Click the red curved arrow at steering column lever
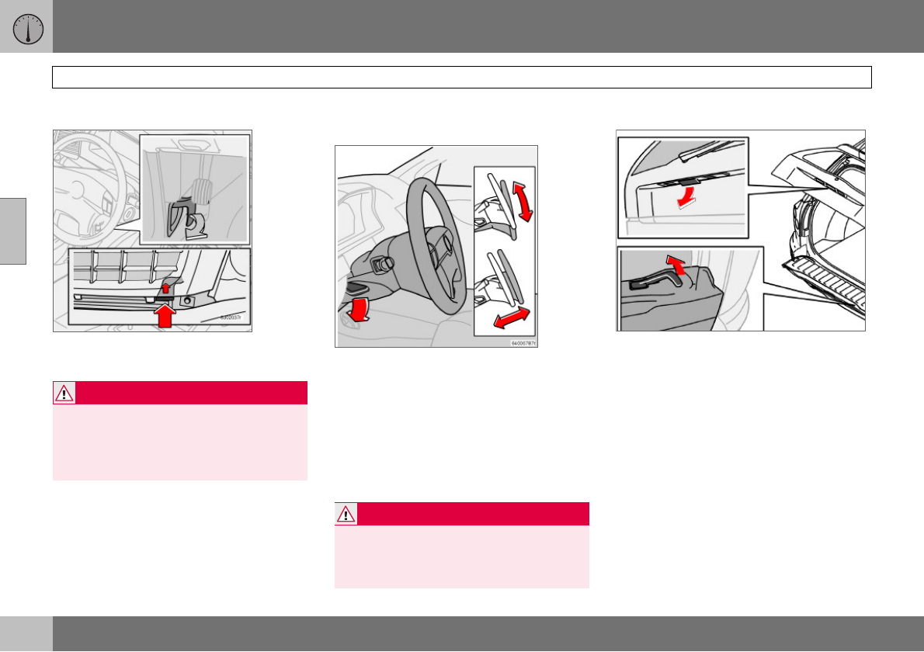This screenshot has width=924, height=652. coord(359,310)
